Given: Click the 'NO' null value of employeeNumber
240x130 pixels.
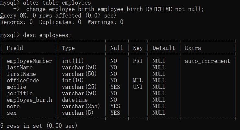Looking at the screenshot, I should pos(114,61).
